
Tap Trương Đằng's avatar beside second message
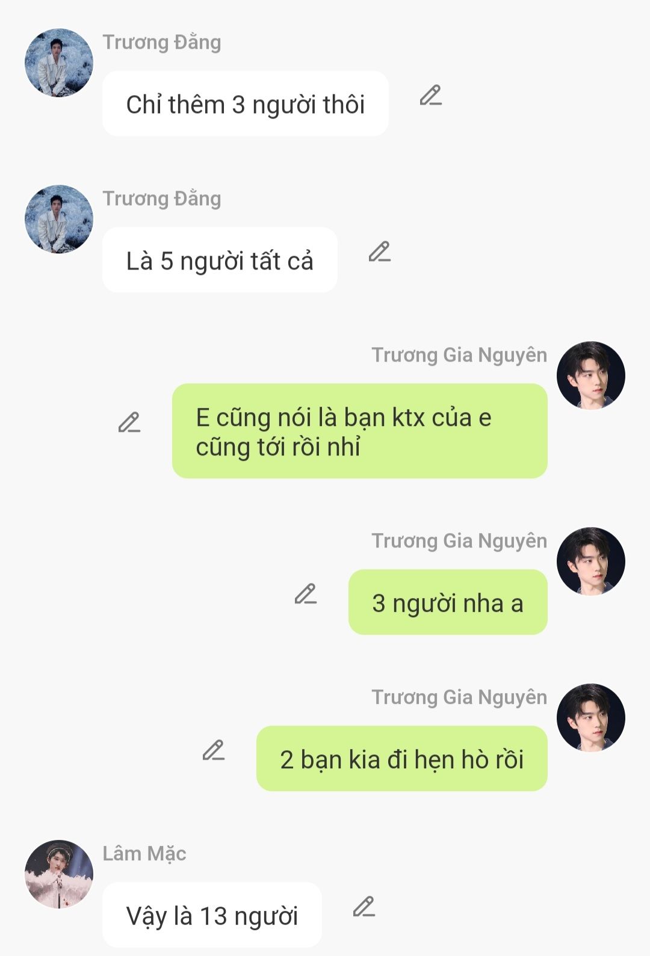59,219
